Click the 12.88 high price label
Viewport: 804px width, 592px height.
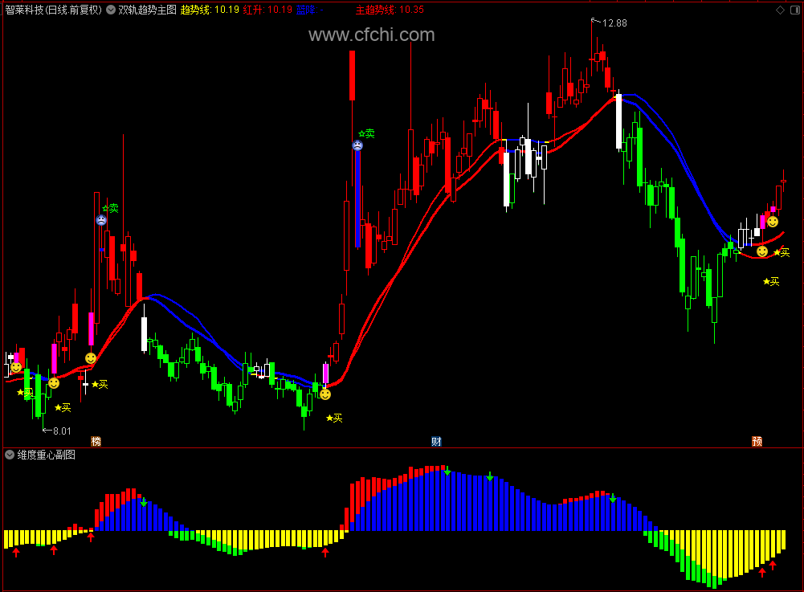point(614,23)
